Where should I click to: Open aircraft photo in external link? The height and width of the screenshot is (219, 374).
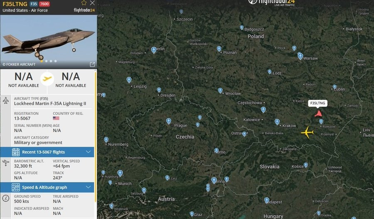click(x=92, y=64)
